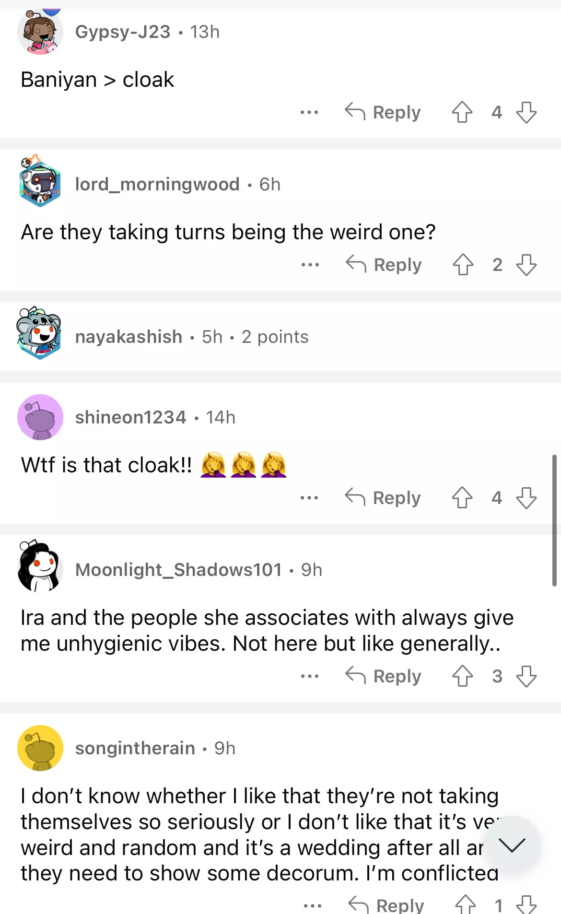
Task: Reply to Gypsy-J23's comment
Action: [383, 112]
